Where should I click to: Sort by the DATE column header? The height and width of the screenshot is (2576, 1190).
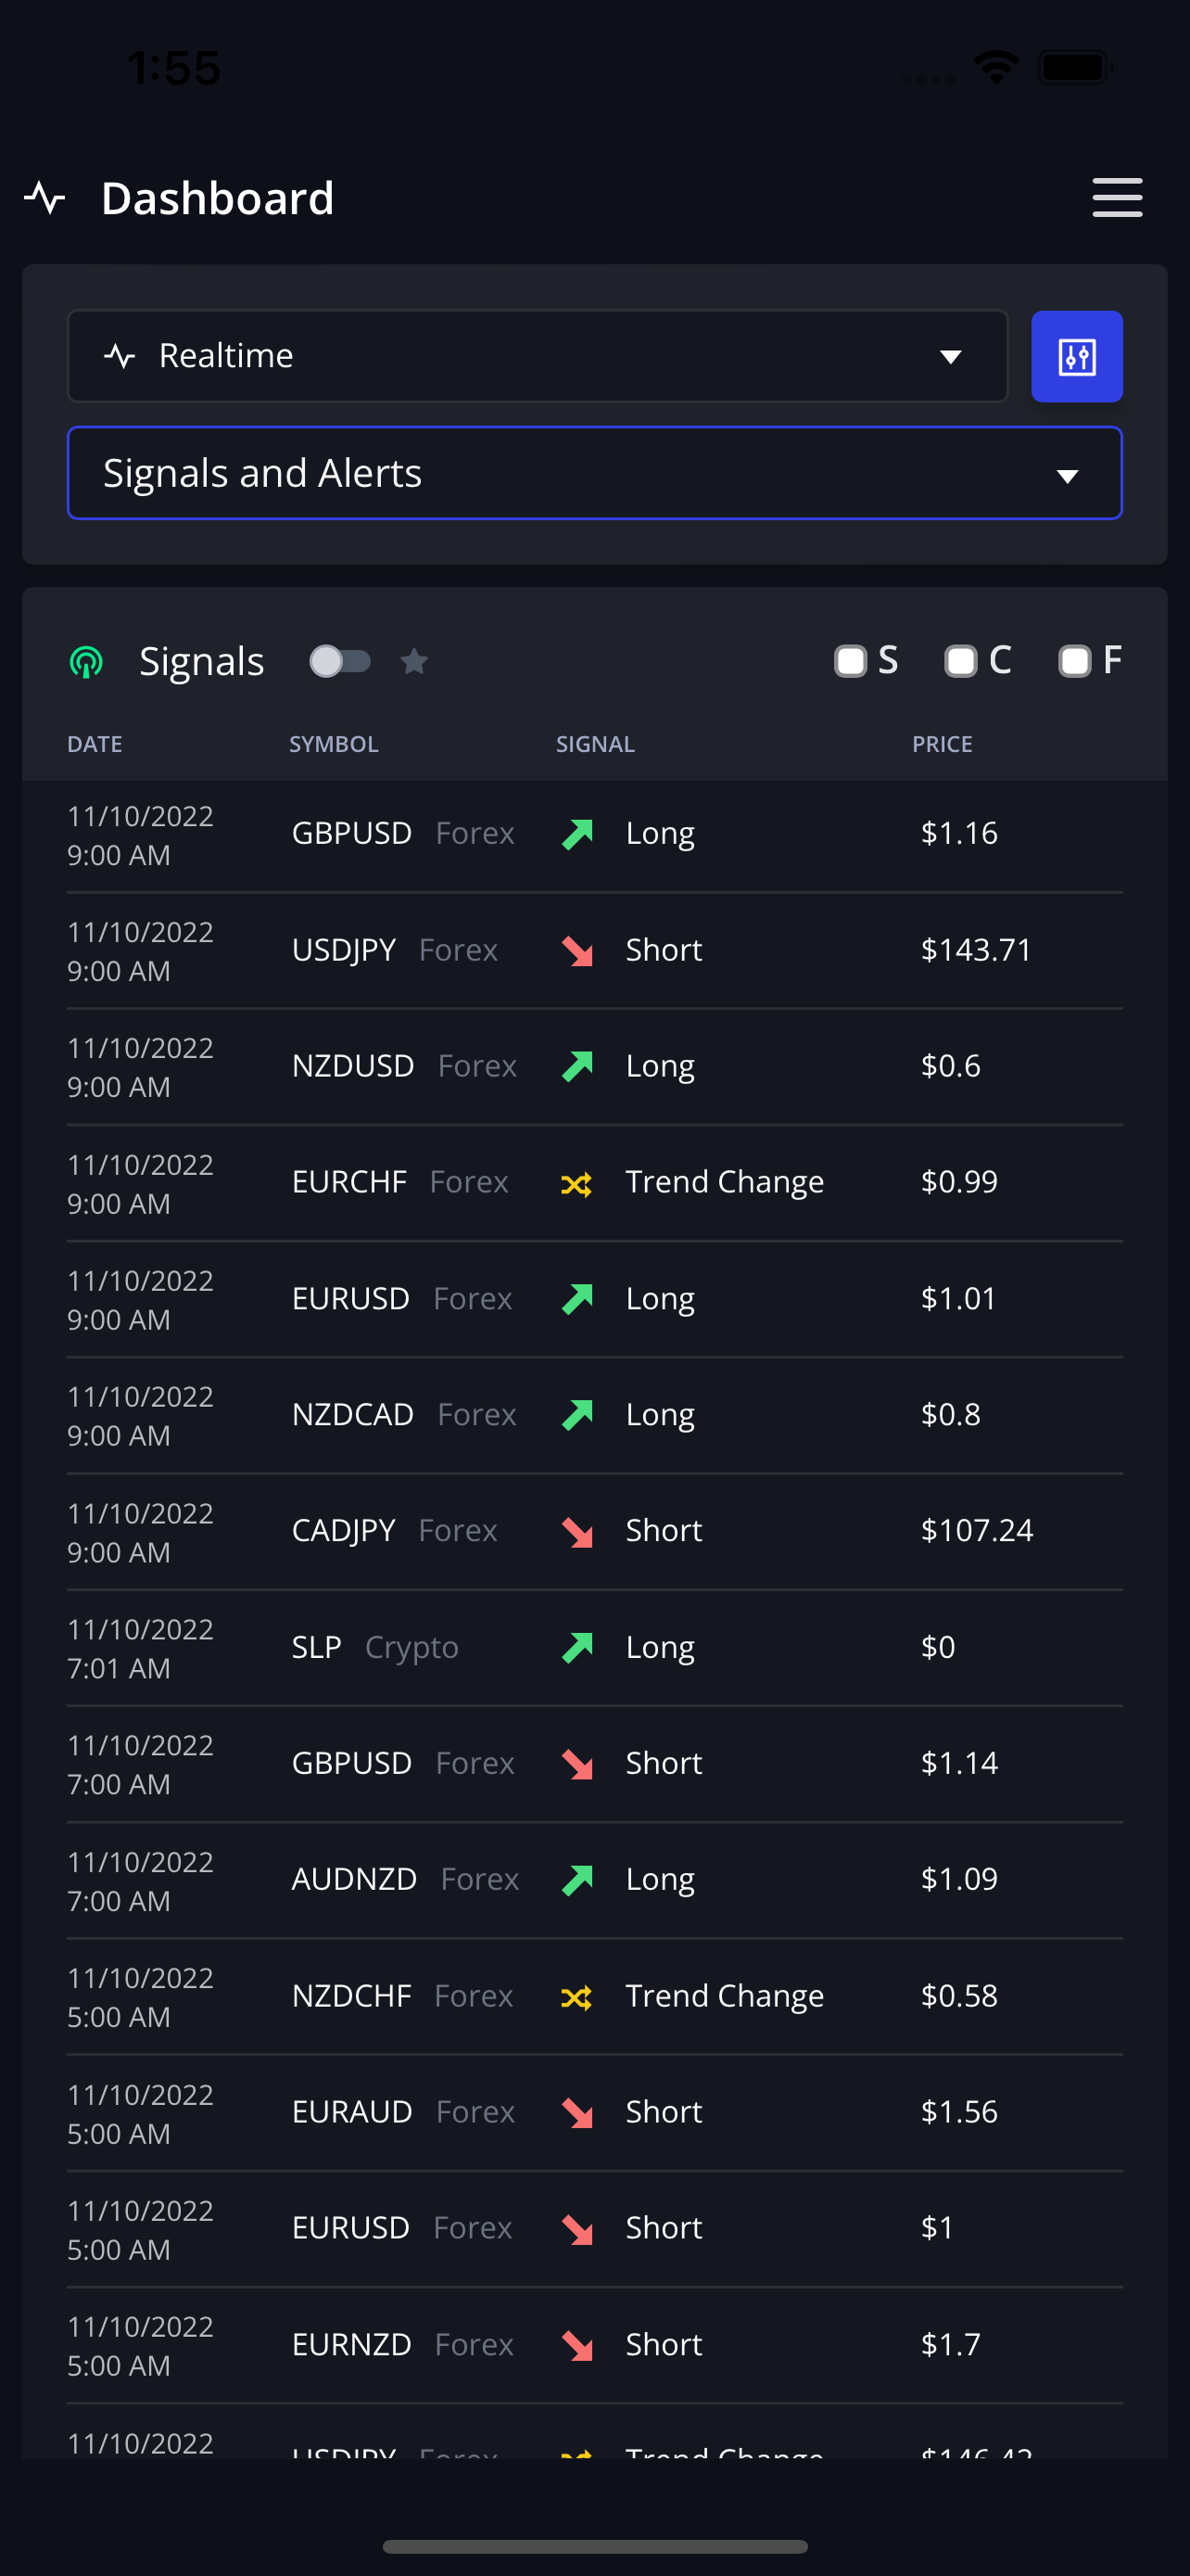(95, 744)
